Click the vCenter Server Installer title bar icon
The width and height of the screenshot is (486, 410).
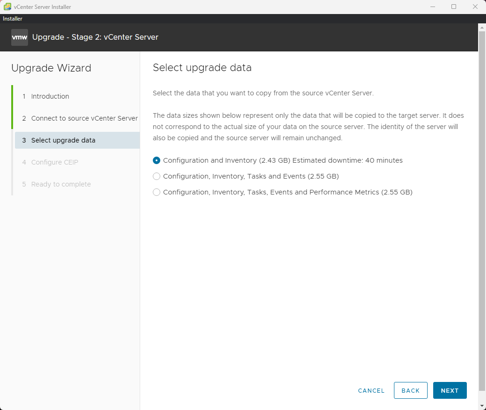pos(7,7)
